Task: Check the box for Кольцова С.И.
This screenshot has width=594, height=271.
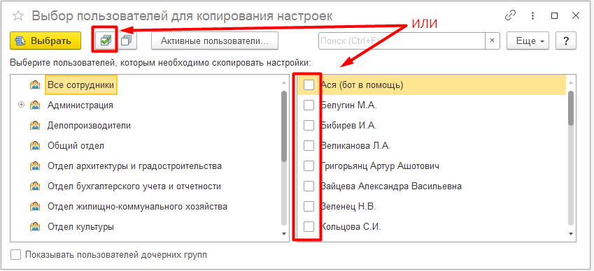Action: coord(309,227)
